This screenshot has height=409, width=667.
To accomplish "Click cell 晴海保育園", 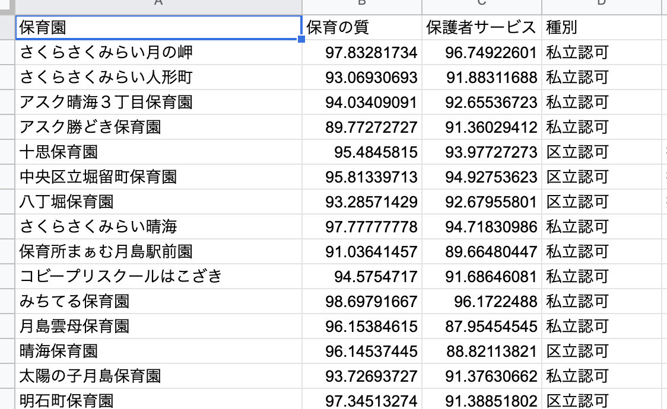I will coord(158,352).
